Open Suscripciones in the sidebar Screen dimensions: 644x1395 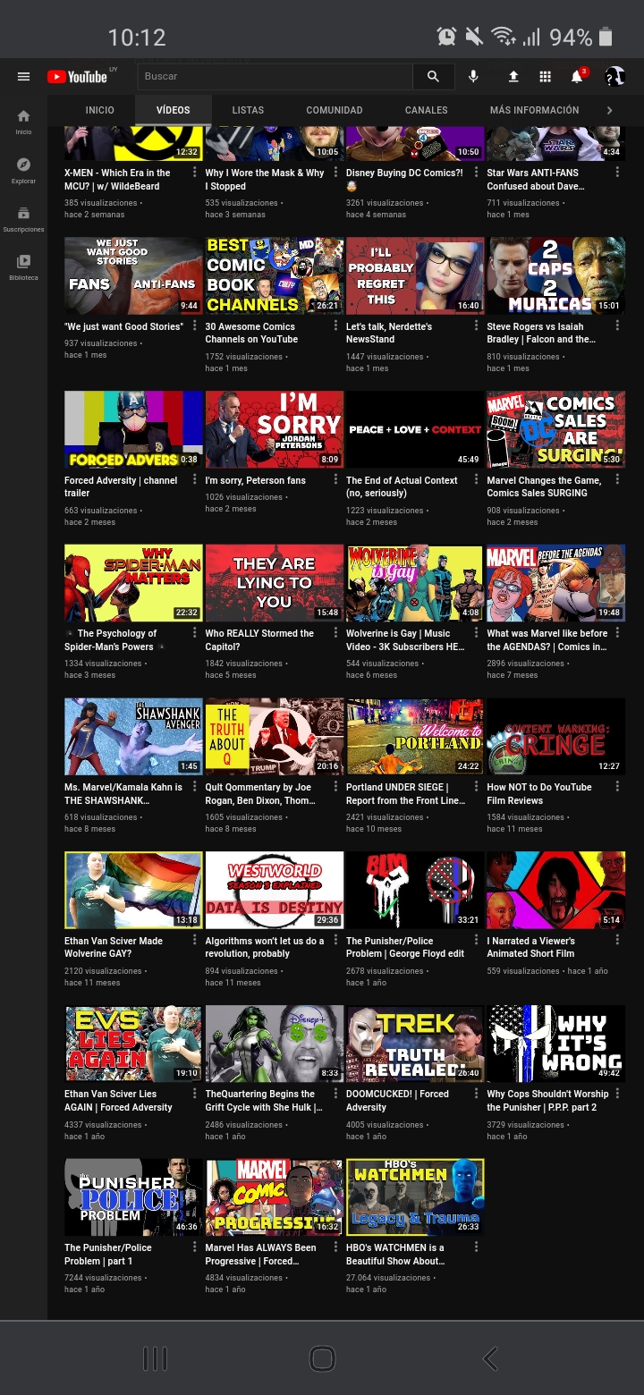tap(23, 219)
